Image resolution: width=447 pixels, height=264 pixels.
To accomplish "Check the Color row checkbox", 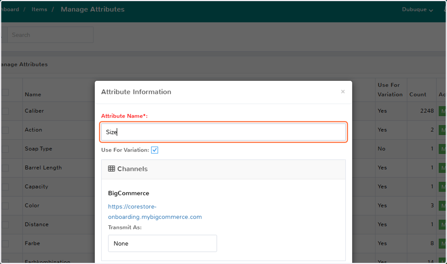I will coord(5,206).
